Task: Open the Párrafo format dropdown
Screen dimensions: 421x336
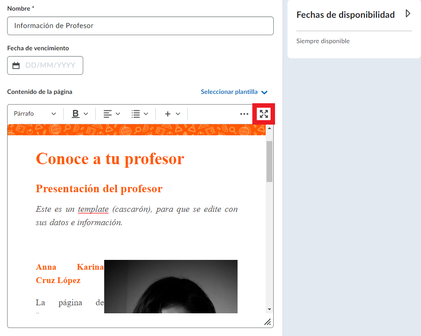Action: [x=35, y=114]
